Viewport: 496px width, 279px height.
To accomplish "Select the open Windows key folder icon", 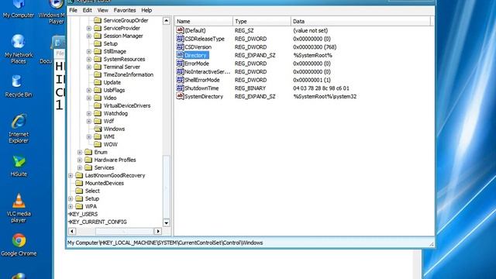I will point(98,129).
